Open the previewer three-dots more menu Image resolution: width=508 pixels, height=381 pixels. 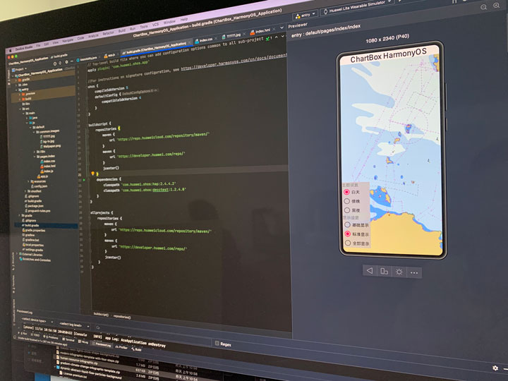point(414,273)
